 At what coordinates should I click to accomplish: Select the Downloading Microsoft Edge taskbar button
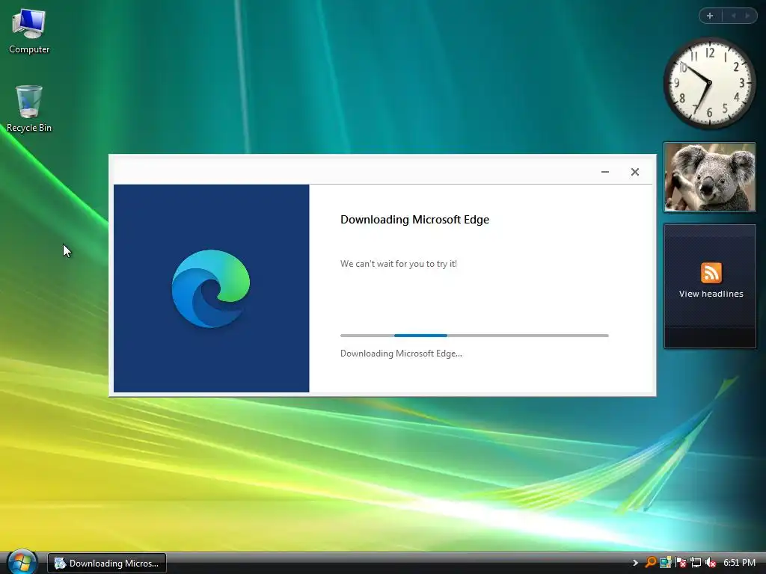point(107,564)
